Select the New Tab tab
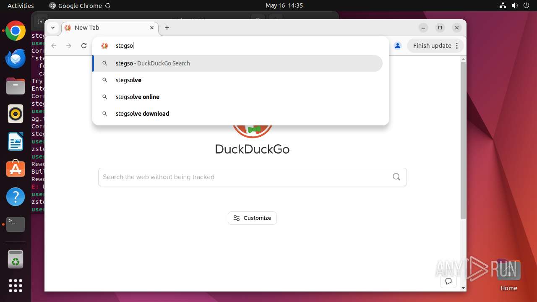The image size is (537, 302). (x=110, y=28)
